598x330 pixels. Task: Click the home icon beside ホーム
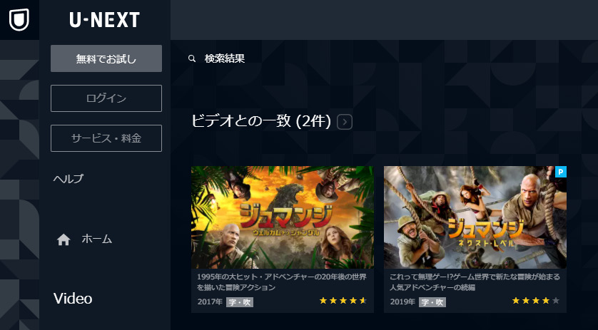(x=64, y=239)
